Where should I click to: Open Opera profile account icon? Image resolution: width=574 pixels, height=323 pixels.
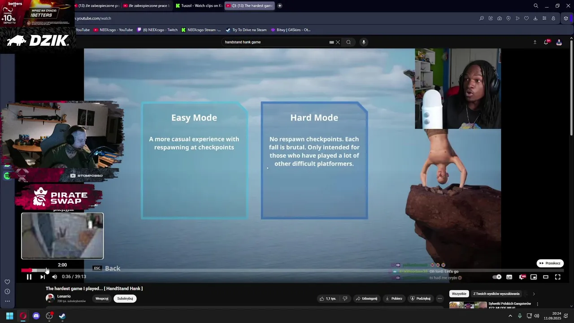click(x=553, y=18)
